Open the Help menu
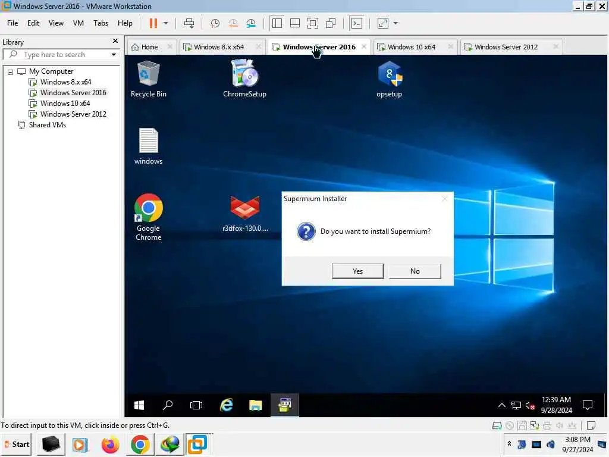This screenshot has width=609, height=457. point(125,23)
